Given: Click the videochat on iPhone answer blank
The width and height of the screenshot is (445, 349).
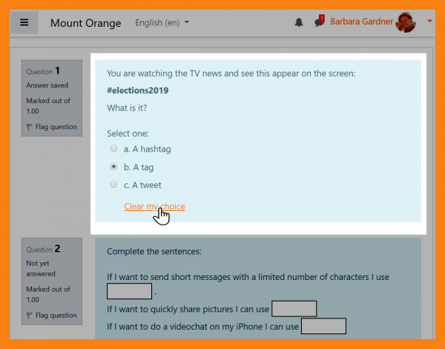Looking at the screenshot, I should [x=323, y=327].
